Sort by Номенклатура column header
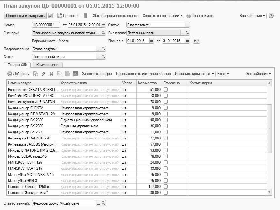Screen dimensions: 280x210 coord(33,83)
